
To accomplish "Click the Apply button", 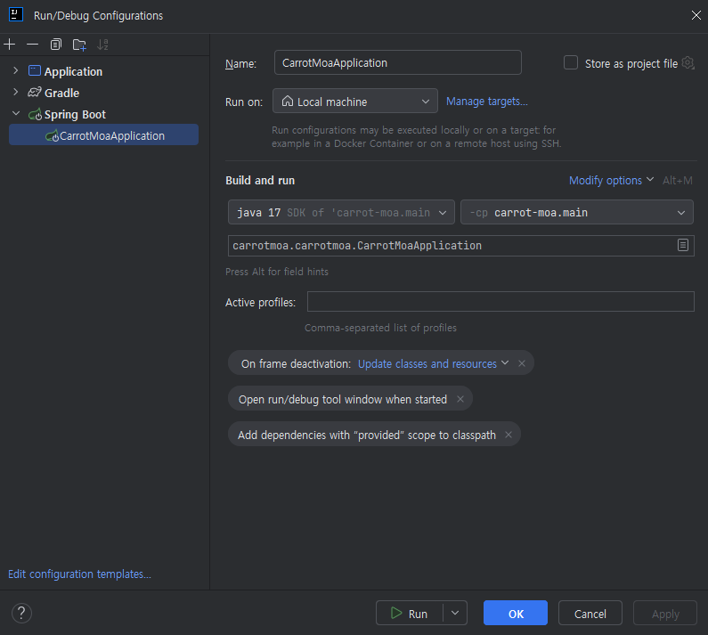I will (665, 614).
